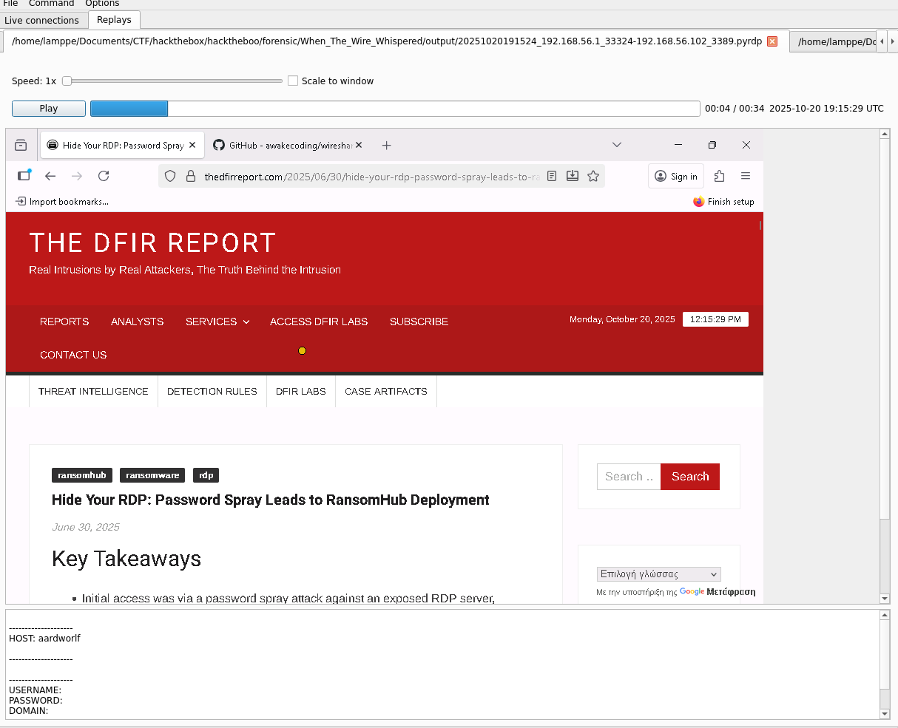Screen dimensions: 898x728
Task: Click the tracking protection shield icon
Action: 170,176
